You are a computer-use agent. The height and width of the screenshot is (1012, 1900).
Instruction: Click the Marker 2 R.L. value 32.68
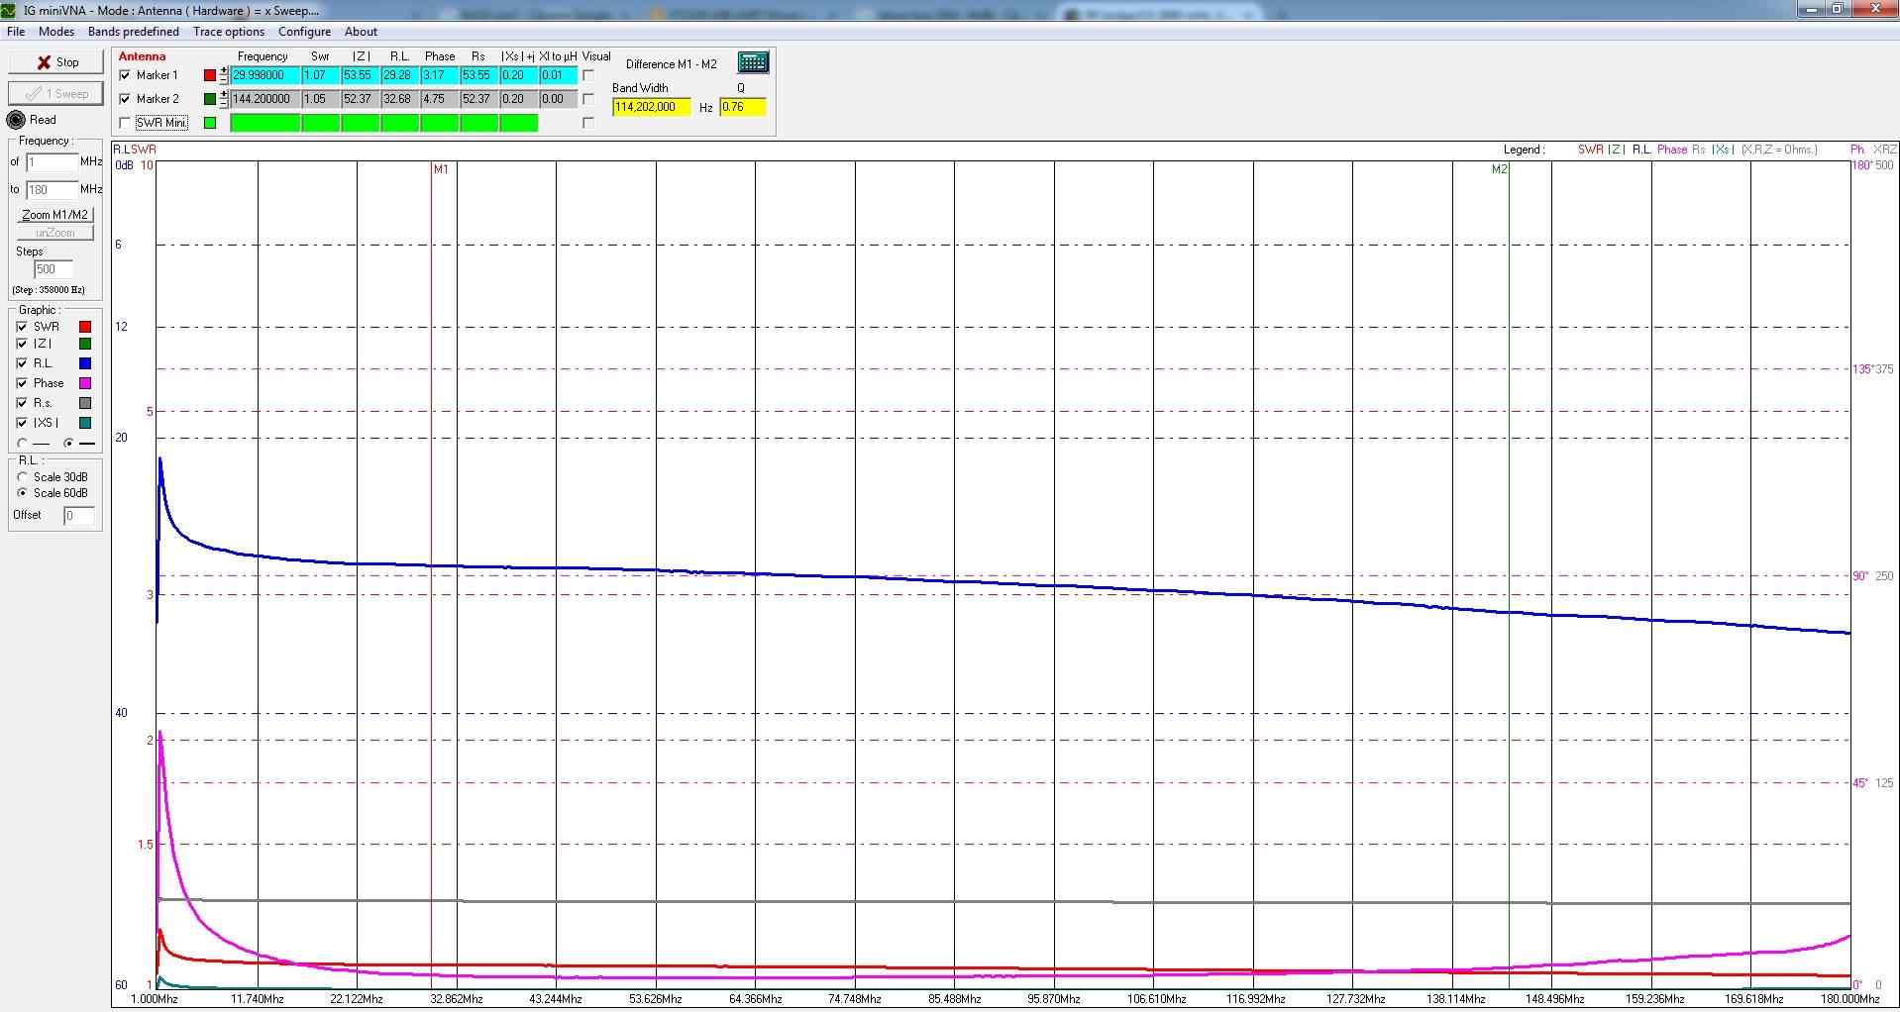[x=400, y=99]
